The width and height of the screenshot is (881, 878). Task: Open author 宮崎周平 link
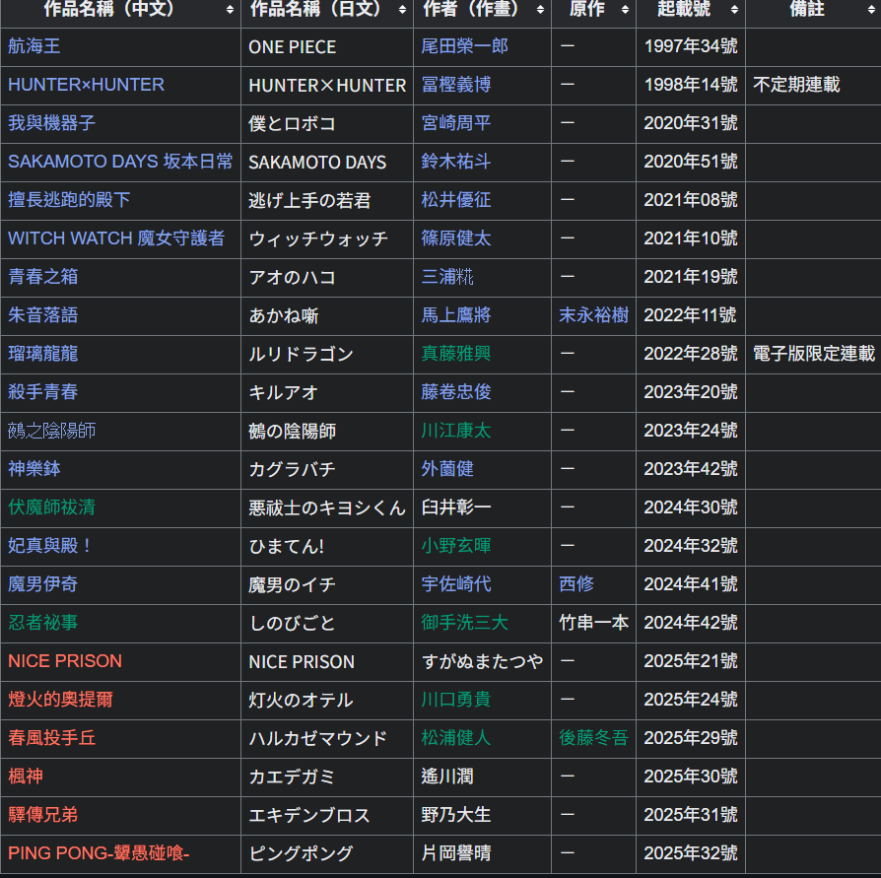[x=456, y=123]
